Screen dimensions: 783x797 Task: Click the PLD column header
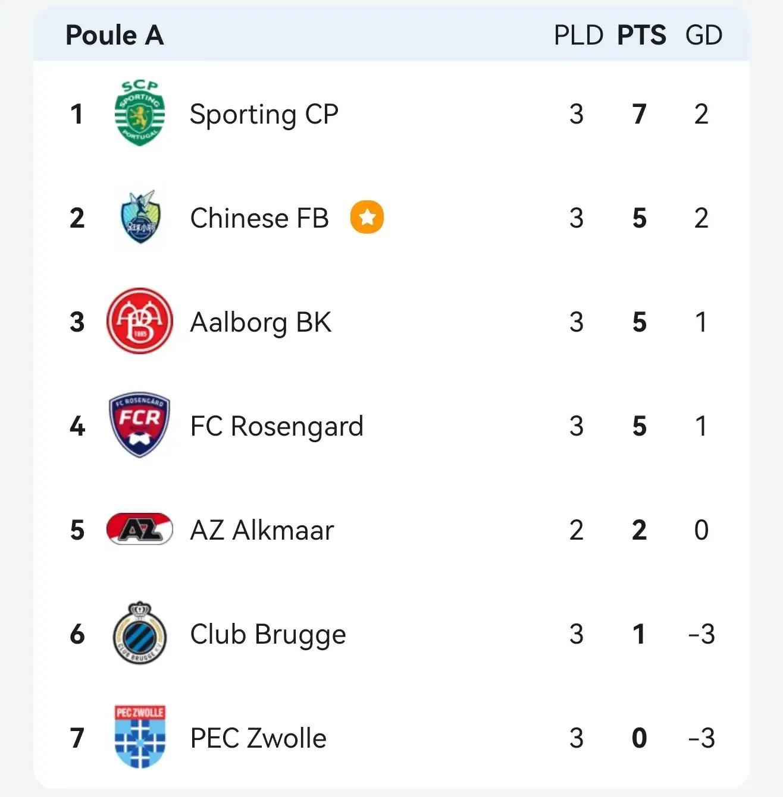[578, 35]
